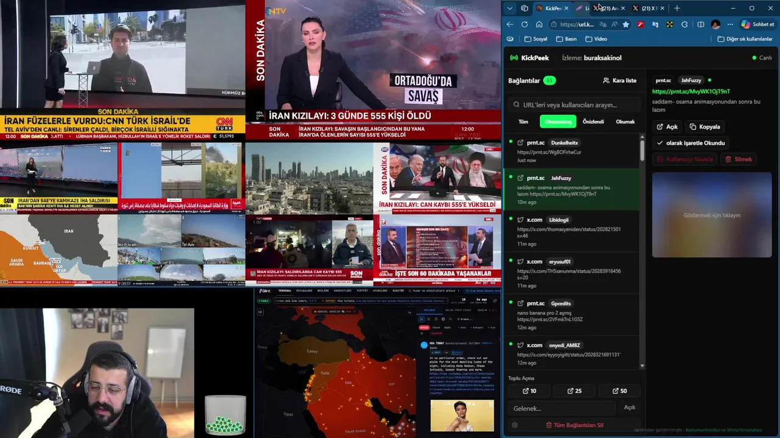Switch to the tab with feather icon
The height and width of the screenshot is (438, 780).
pyautogui.click(x=583, y=8)
